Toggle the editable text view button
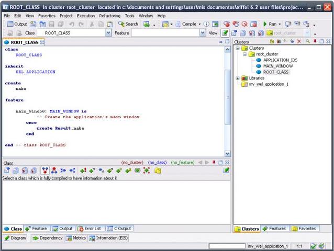The image size is (334, 251). pos(225,33)
